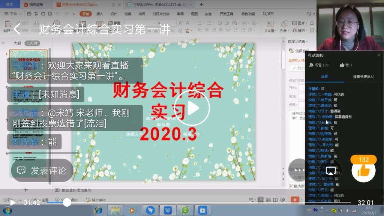Open the WPS icon in the taskbar

[x=168, y=210]
